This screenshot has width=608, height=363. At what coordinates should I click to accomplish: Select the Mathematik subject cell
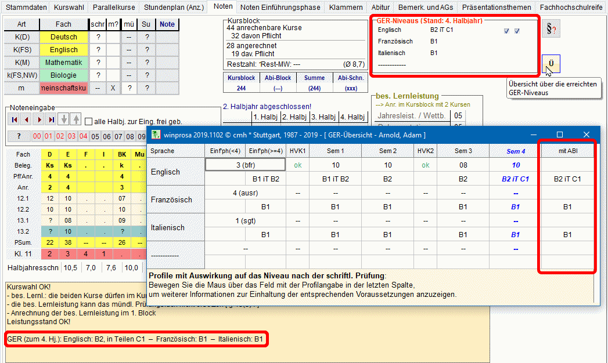click(x=64, y=63)
